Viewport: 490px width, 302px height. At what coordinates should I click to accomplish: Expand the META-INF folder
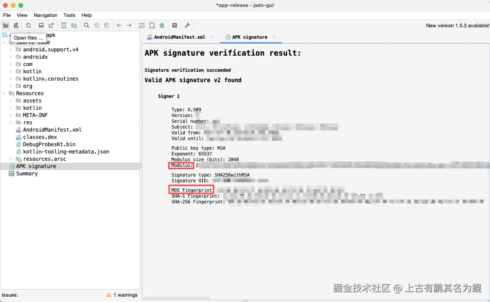click(11, 115)
